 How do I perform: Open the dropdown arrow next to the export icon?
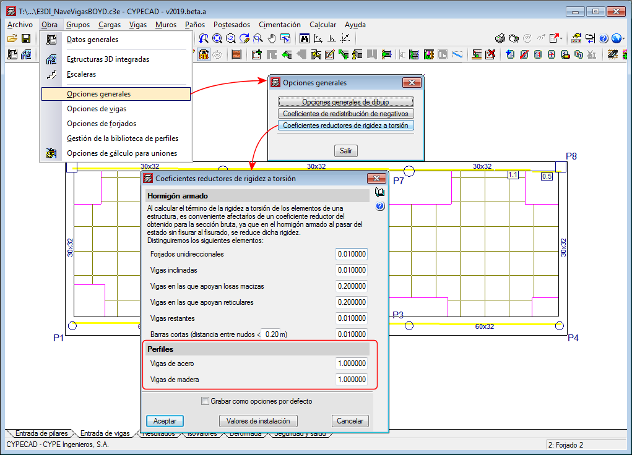pos(561,39)
